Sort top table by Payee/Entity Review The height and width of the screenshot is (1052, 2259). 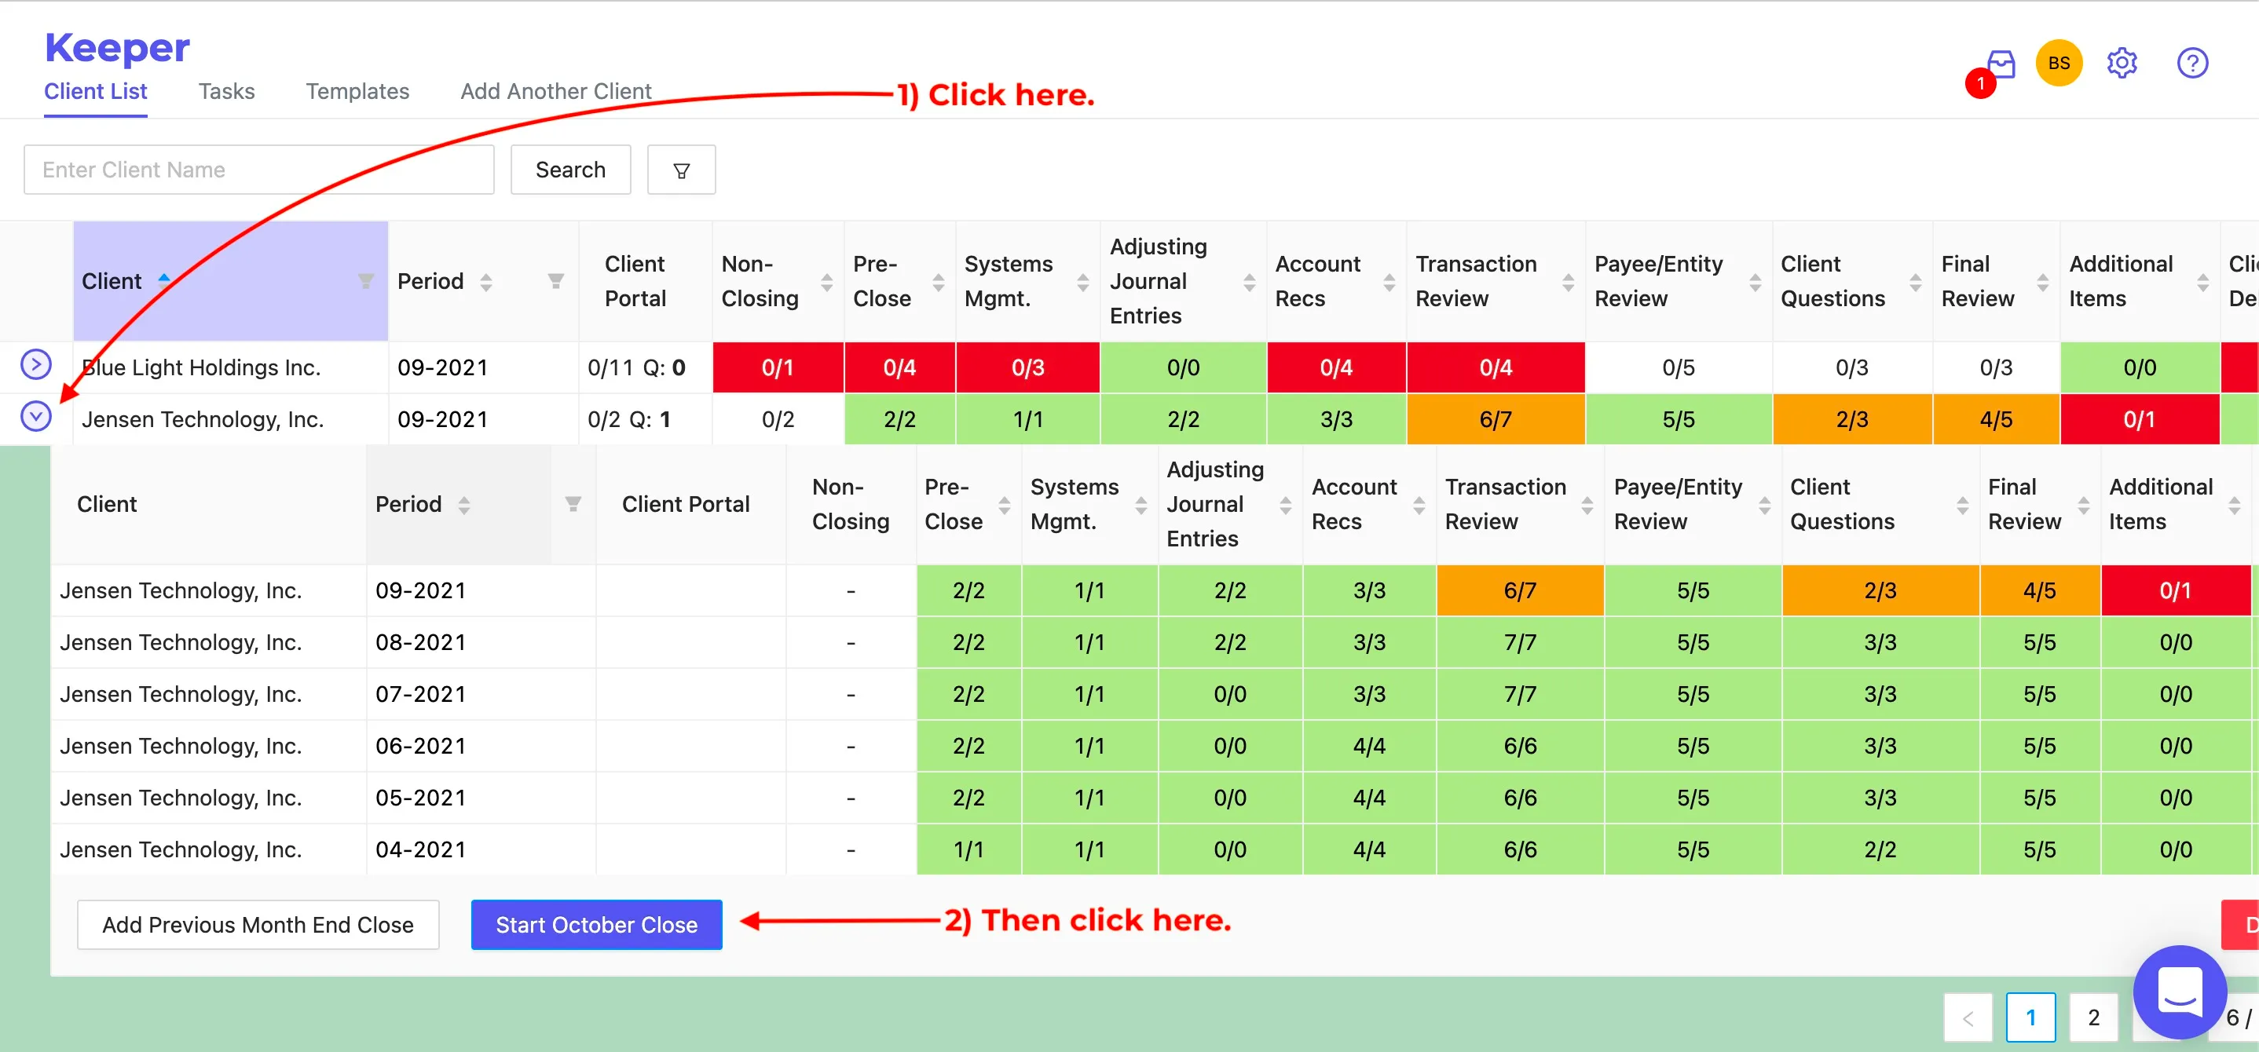coord(1755,283)
